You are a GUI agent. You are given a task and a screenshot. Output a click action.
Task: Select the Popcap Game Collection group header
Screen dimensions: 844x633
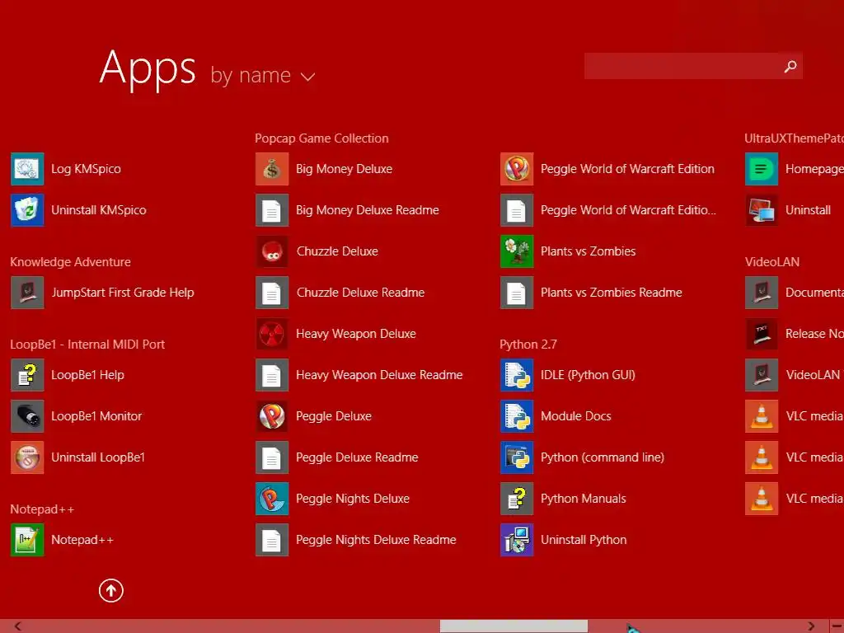(321, 138)
